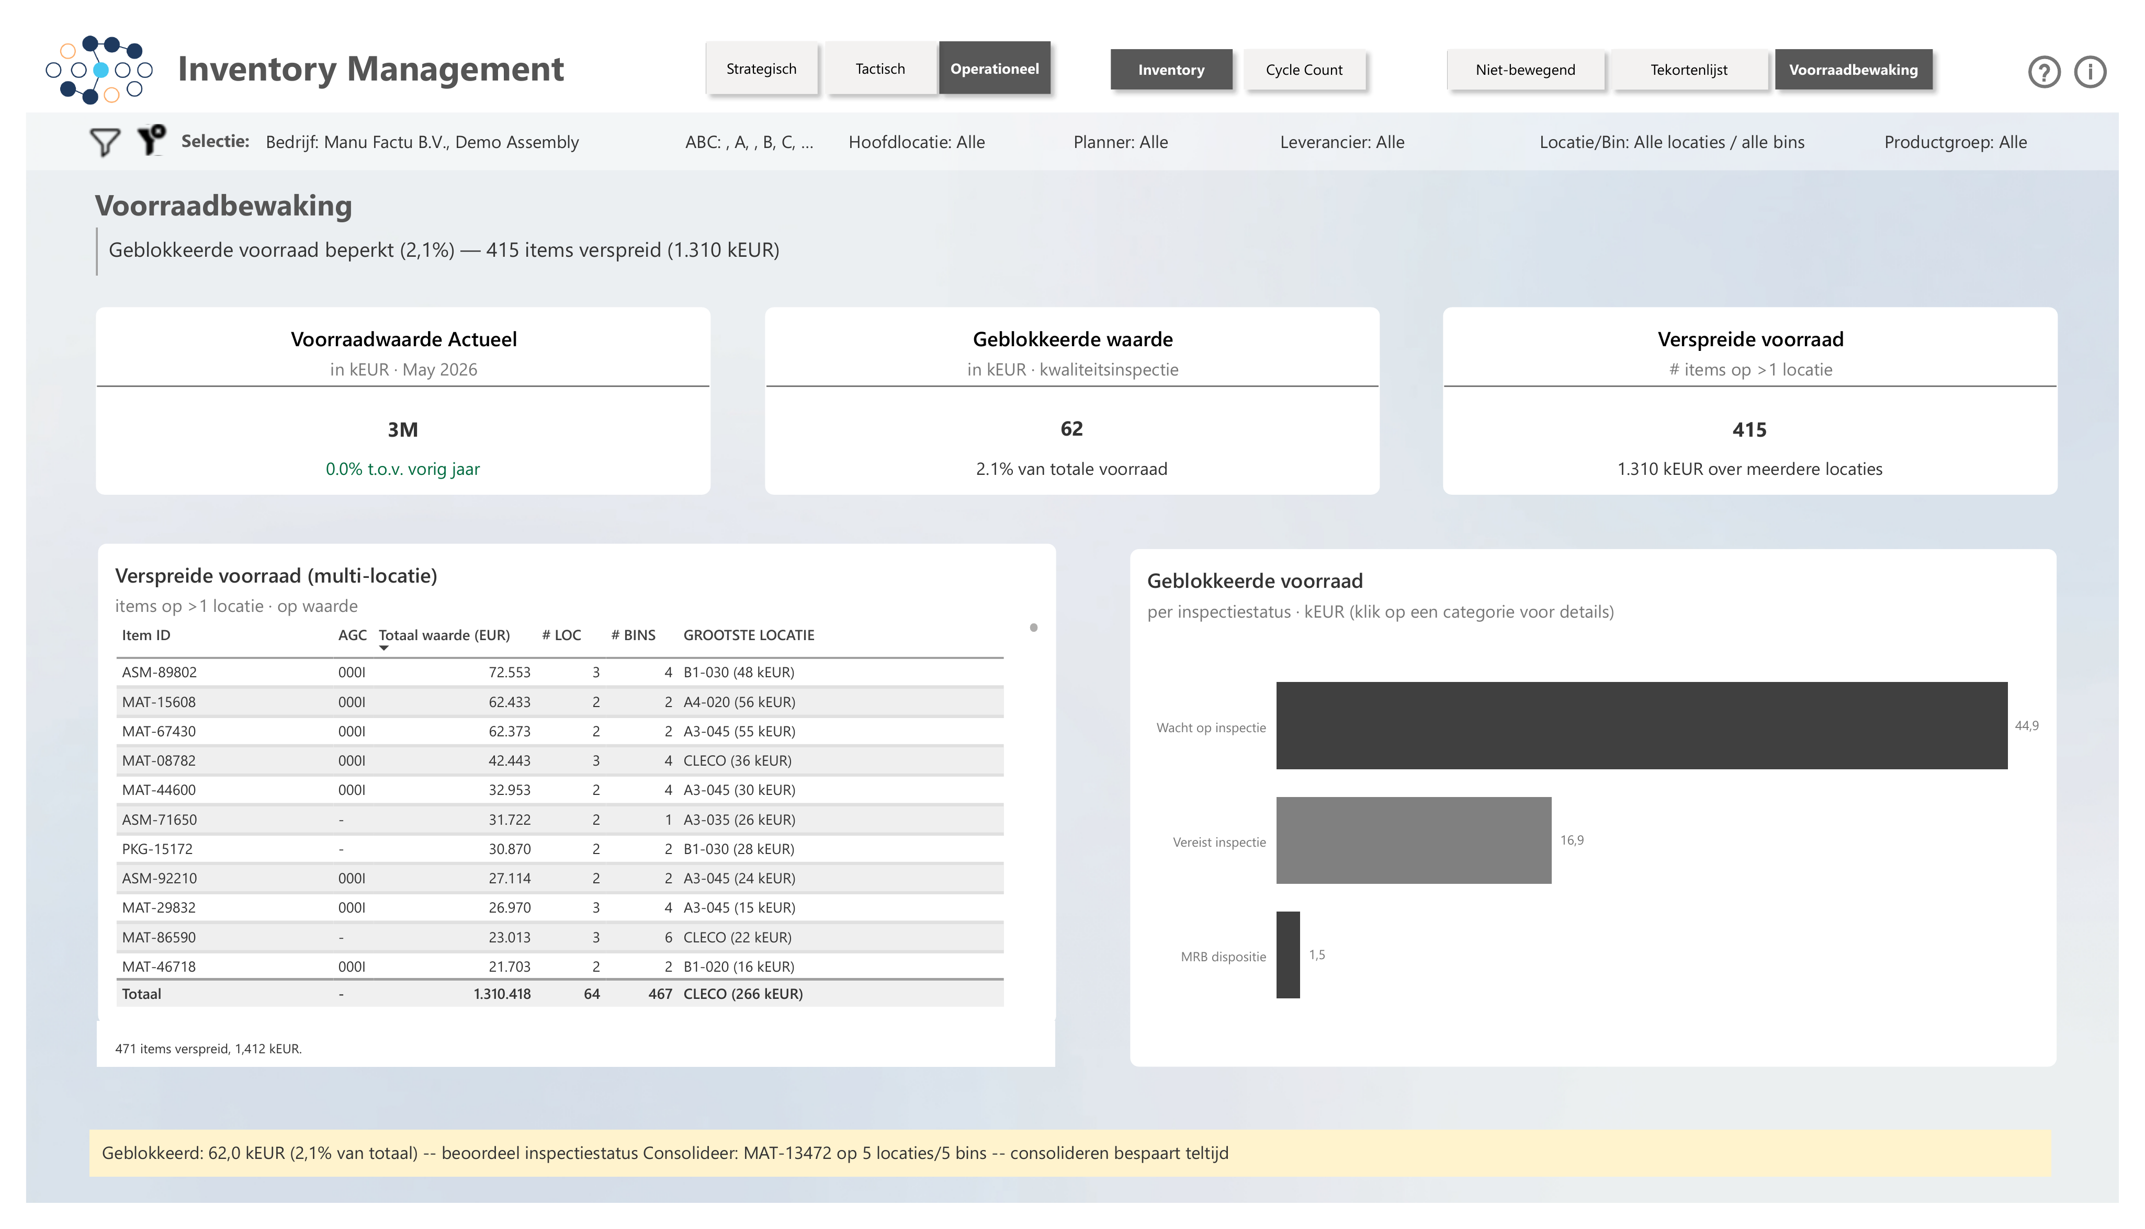Open the help question mark icon
This screenshot has height=1229, width=2145.
(2044, 72)
